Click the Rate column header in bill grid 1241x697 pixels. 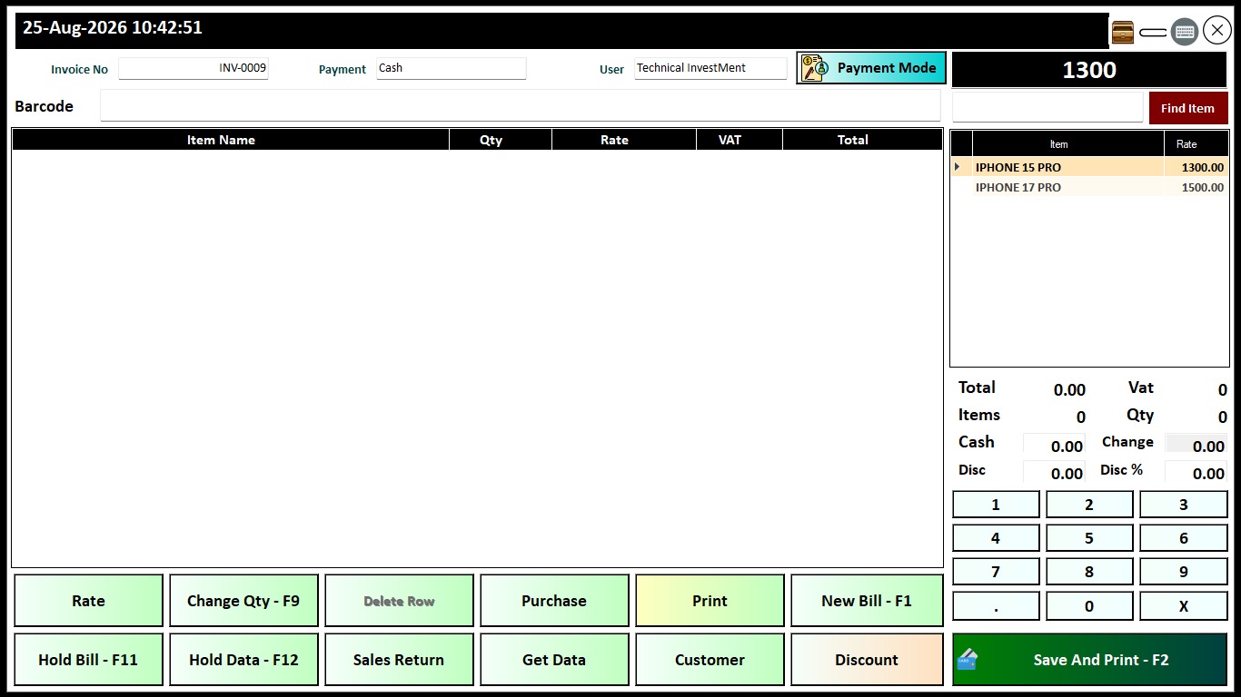[x=624, y=140]
